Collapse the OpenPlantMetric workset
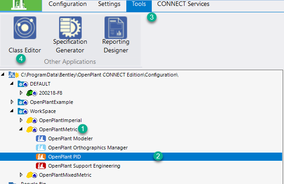The image size is (284, 184). point(21,129)
